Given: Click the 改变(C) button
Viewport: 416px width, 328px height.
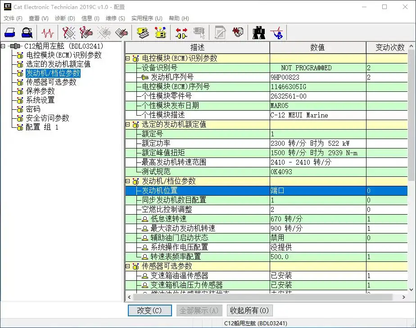Looking at the screenshot, I should coord(150,310).
